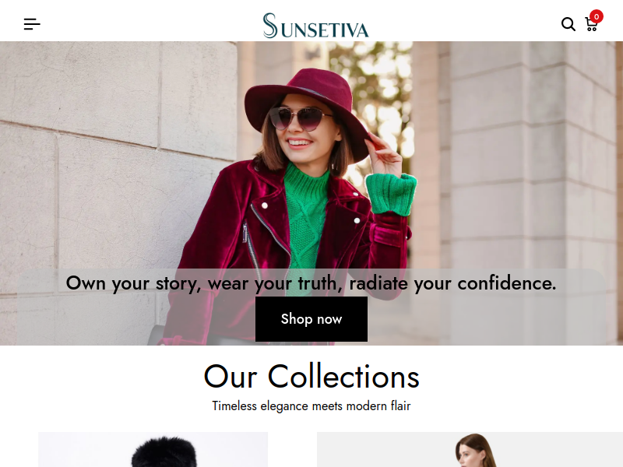Viewport: 623px width, 467px height.
Task: Click the green sweater cuff in banner
Action: [x=391, y=194]
